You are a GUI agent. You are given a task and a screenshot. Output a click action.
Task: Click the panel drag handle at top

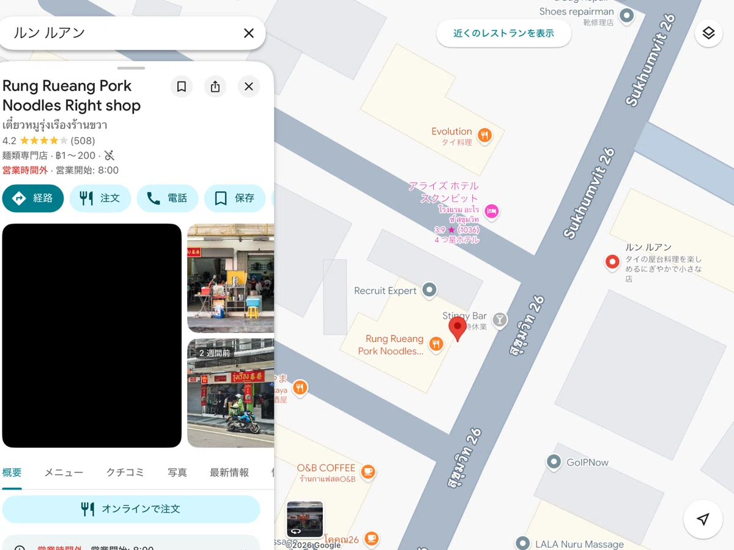[x=131, y=68]
